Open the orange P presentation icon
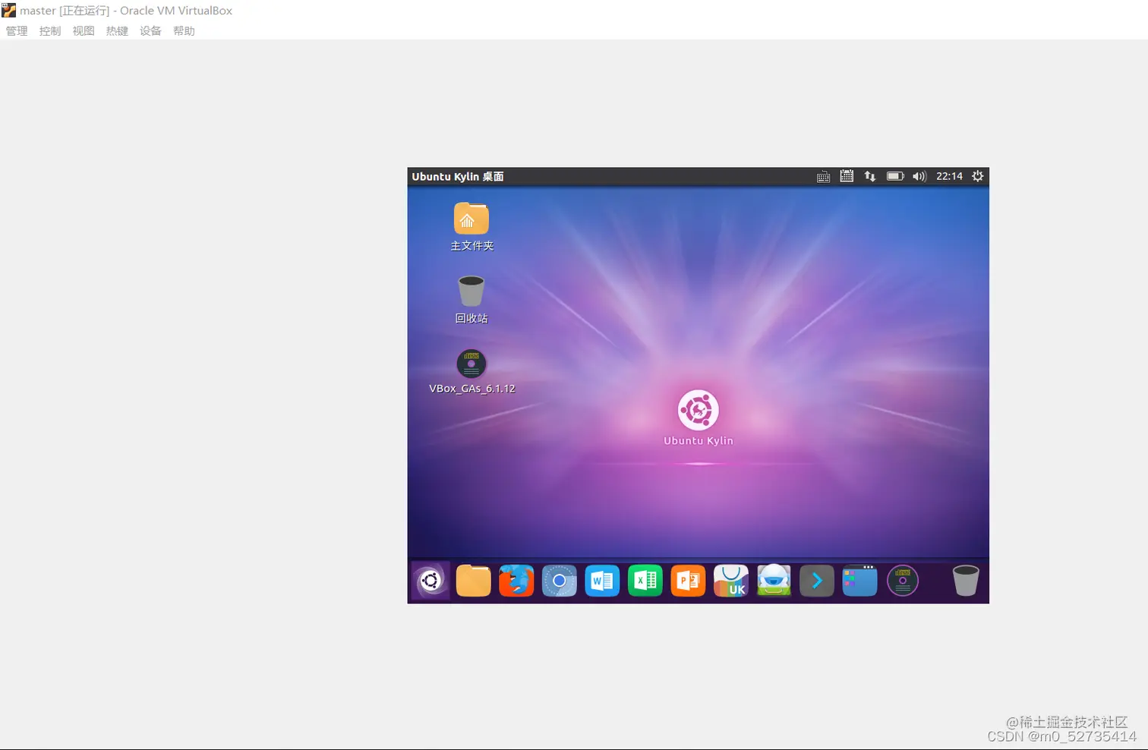The height and width of the screenshot is (750, 1148). [689, 581]
